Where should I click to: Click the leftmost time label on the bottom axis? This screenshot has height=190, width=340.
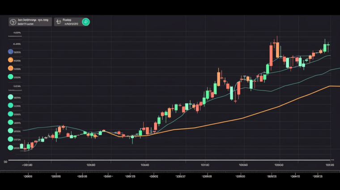[x=28, y=164]
